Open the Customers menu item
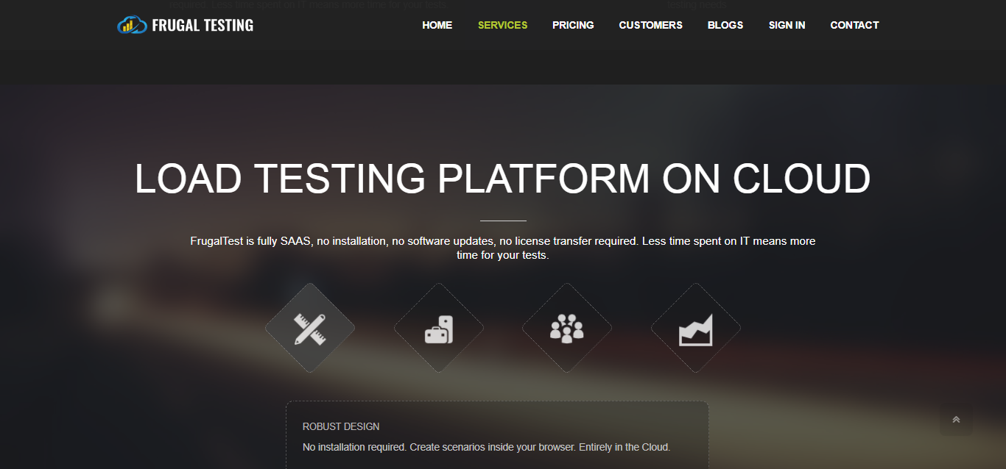 tap(651, 25)
